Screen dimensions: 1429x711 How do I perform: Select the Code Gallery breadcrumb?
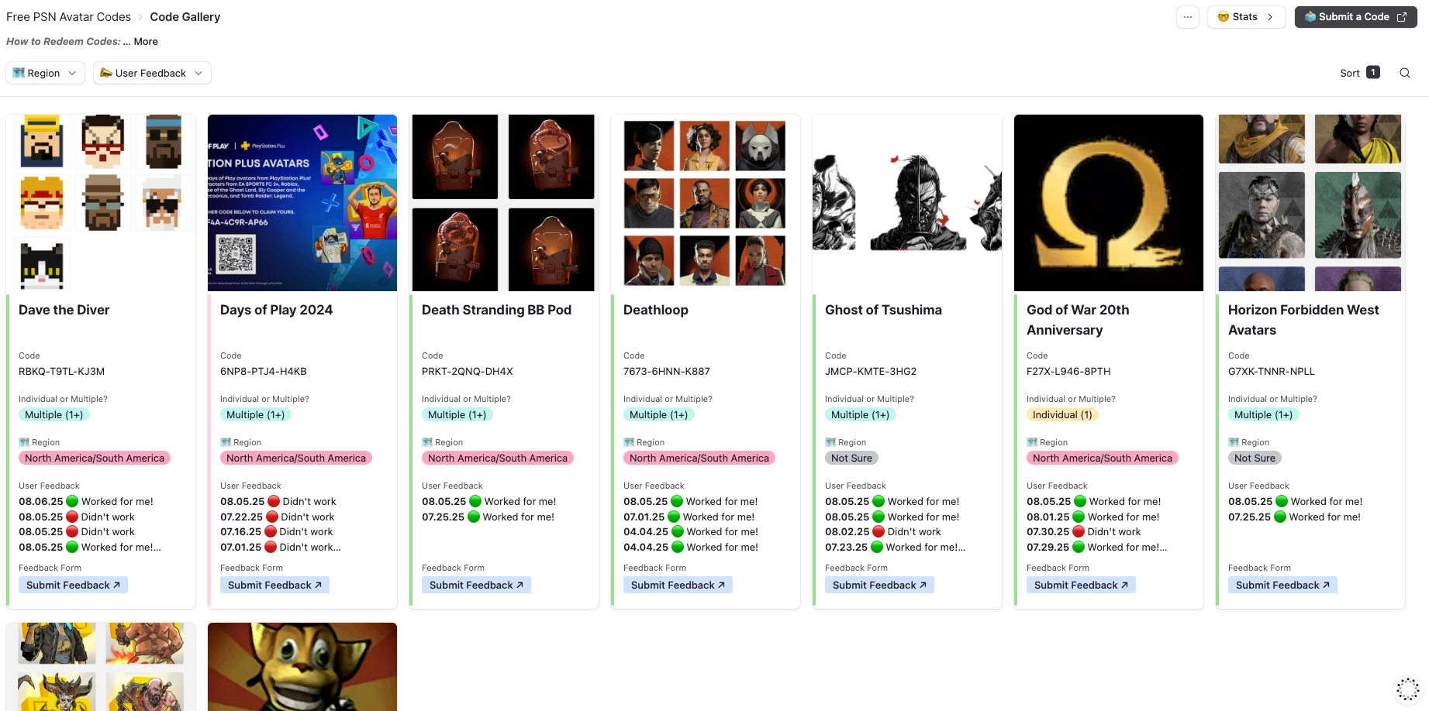pos(185,17)
